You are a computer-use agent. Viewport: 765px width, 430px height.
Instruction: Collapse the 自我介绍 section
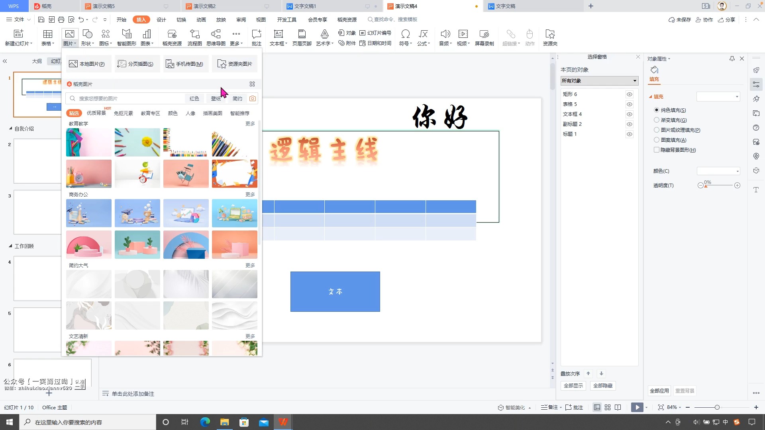tap(11, 129)
